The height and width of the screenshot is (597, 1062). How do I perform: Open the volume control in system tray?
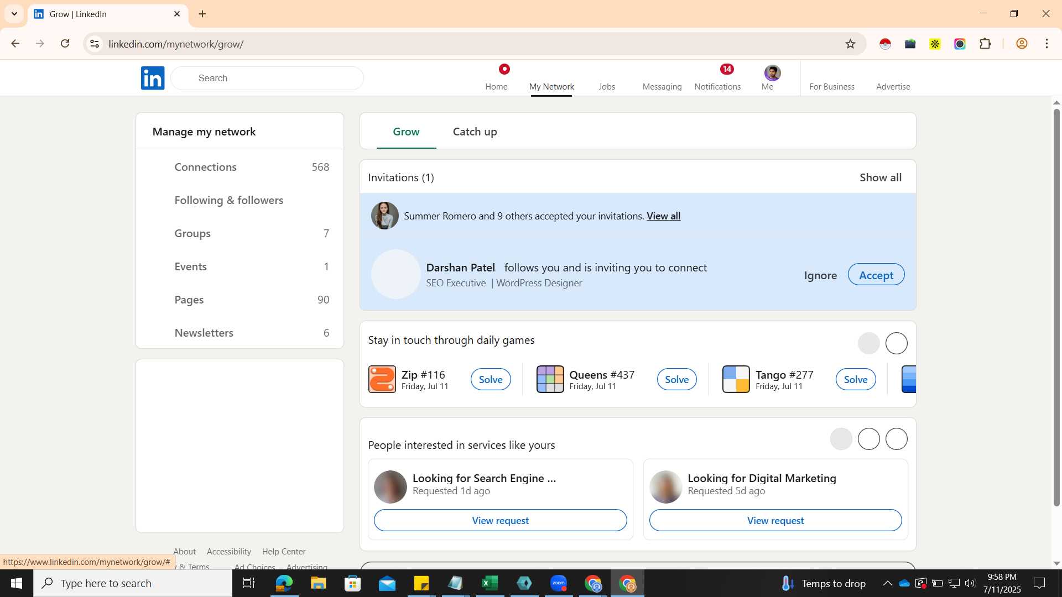(970, 583)
